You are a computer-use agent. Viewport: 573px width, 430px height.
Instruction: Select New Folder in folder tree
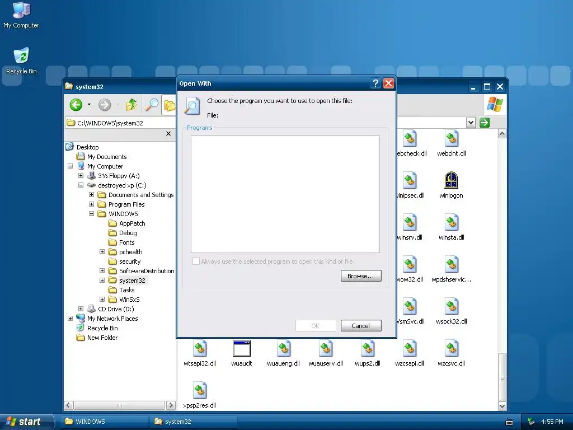[x=102, y=337]
